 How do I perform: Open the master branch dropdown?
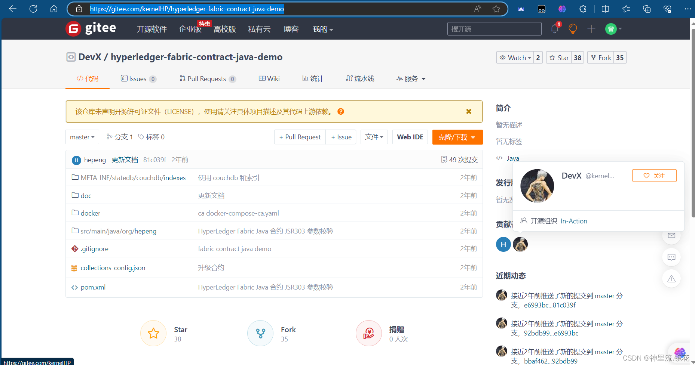(82, 137)
